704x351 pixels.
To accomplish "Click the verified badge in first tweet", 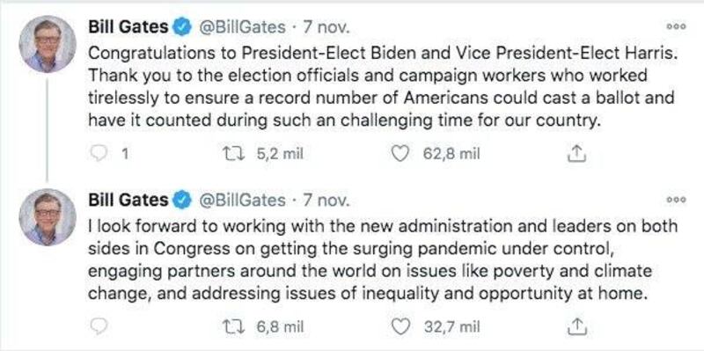I will (182, 27).
